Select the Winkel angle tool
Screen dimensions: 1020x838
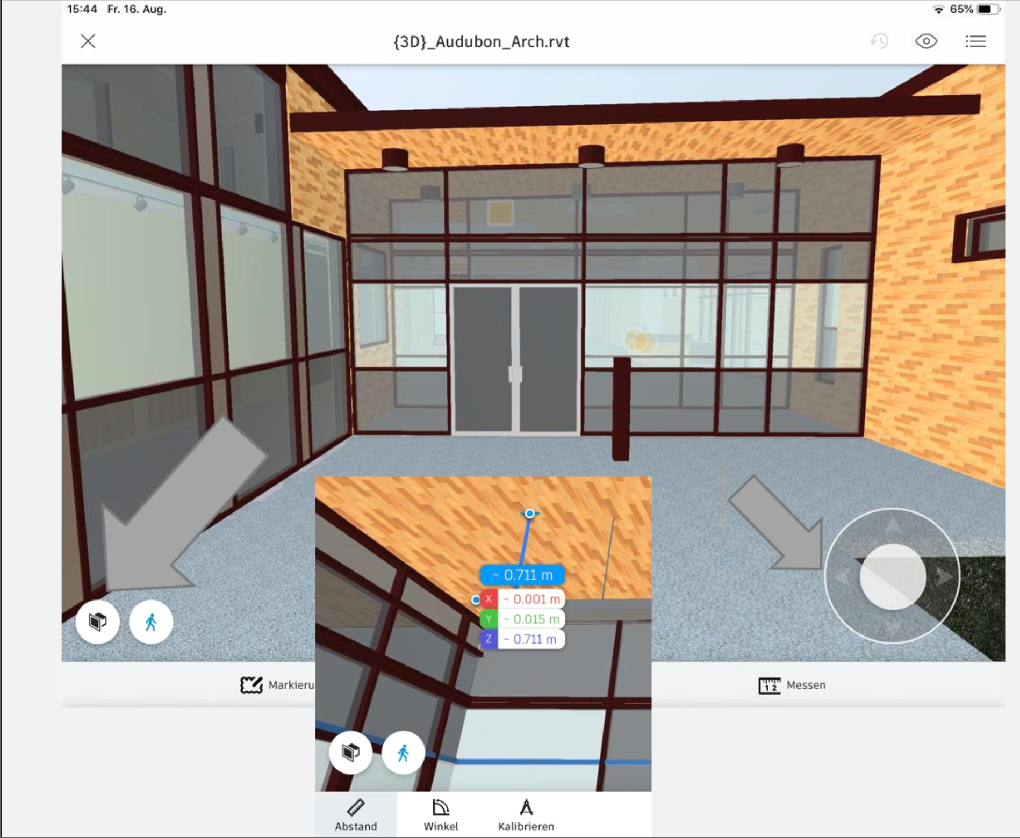coord(441,815)
